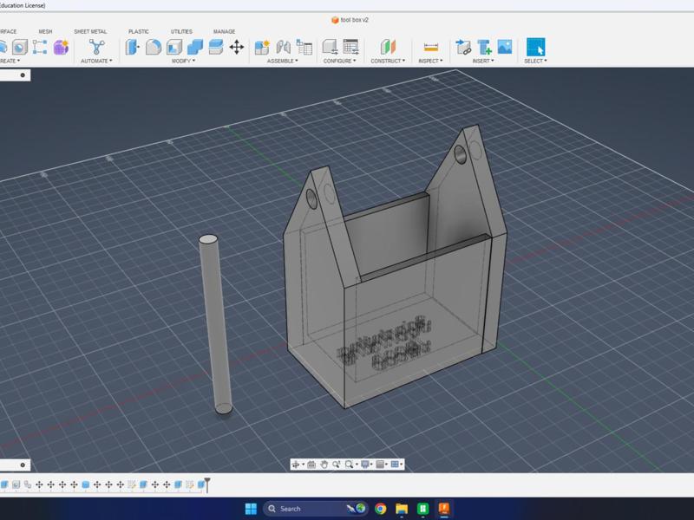Select the Pan hand tool
This screenshot has height=520, width=694.
(x=324, y=465)
